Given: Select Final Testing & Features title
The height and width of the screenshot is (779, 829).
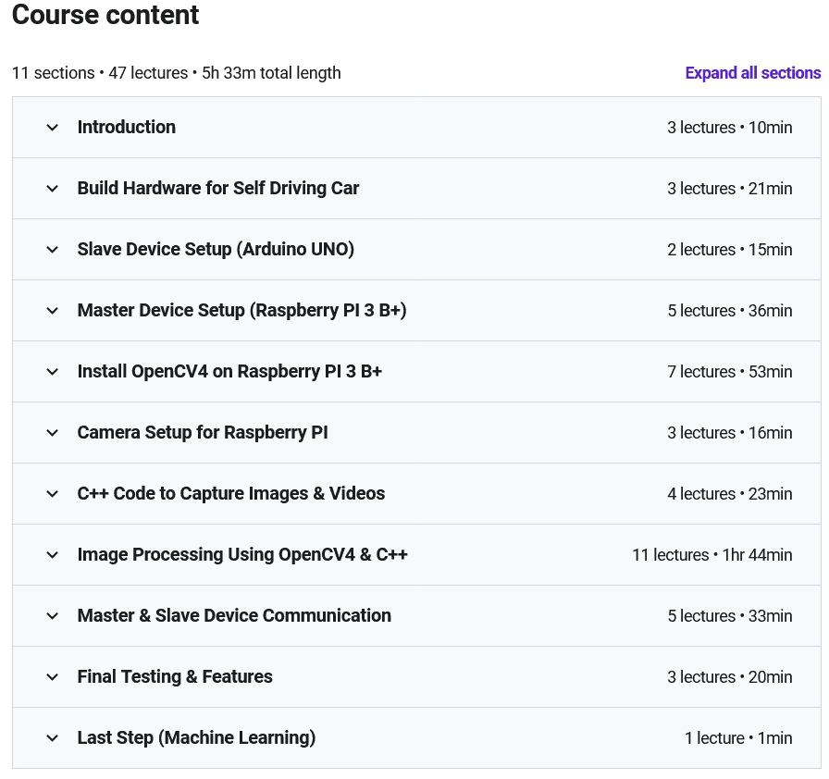Looking at the screenshot, I should [175, 677].
